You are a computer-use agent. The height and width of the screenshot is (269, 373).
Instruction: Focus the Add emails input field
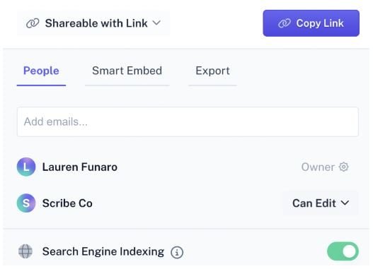tap(188, 122)
